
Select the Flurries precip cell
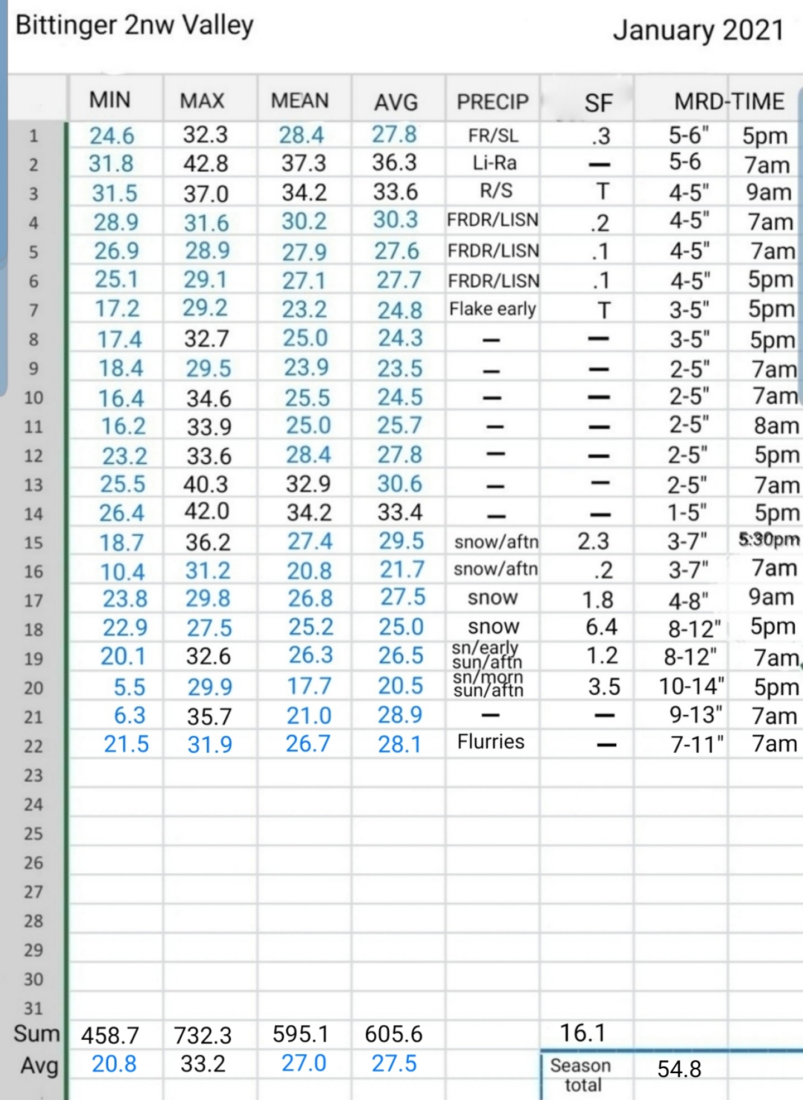pyautogui.click(x=491, y=742)
